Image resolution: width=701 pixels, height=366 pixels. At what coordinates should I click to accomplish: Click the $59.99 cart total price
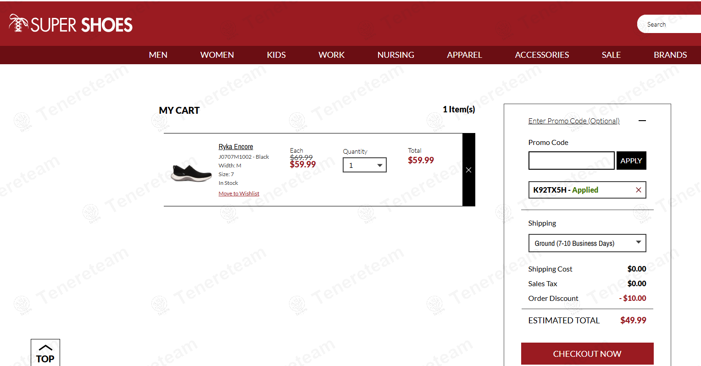421,160
